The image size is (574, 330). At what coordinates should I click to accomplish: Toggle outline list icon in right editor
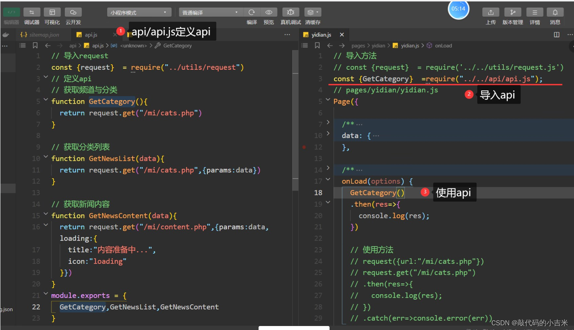pos(305,46)
